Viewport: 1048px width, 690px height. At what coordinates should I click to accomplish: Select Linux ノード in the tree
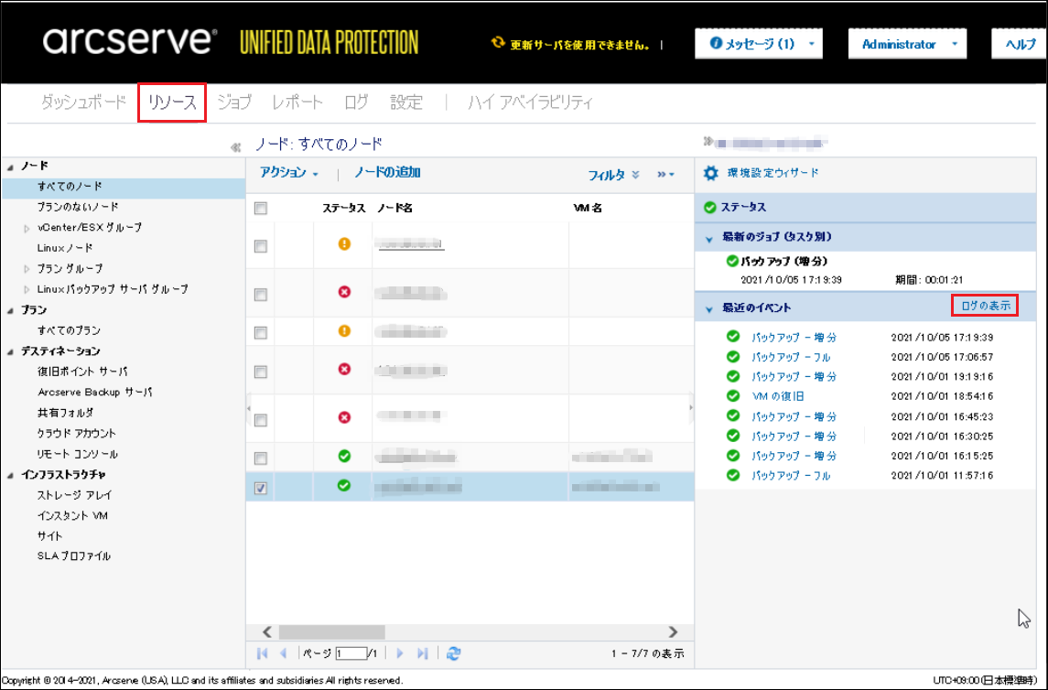click(65, 248)
